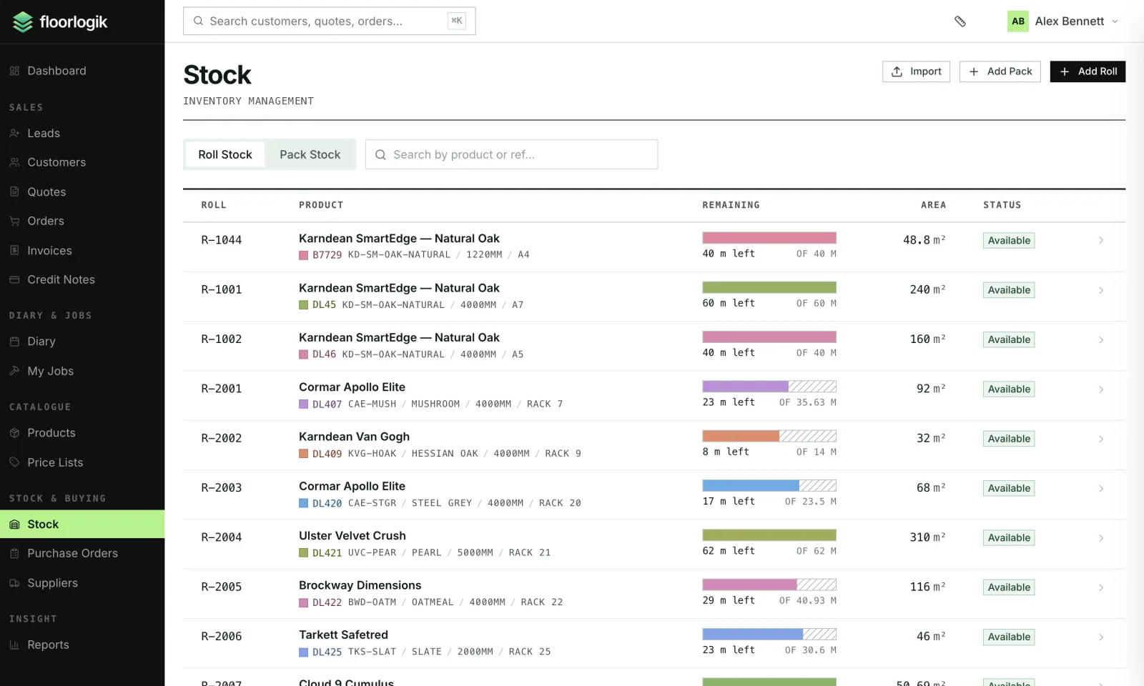Screen dimensions: 1144x686
Task: Click the floorlogik logo icon
Action: coord(23,22)
